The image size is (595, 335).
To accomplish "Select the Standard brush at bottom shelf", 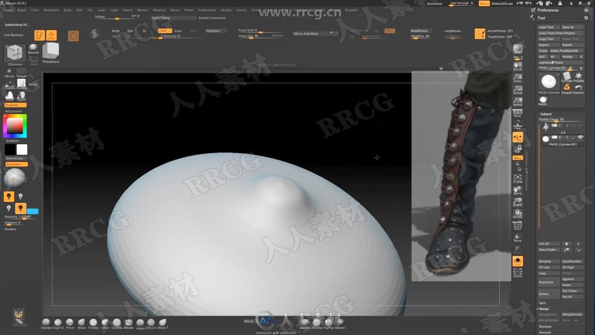I will pos(46,323).
